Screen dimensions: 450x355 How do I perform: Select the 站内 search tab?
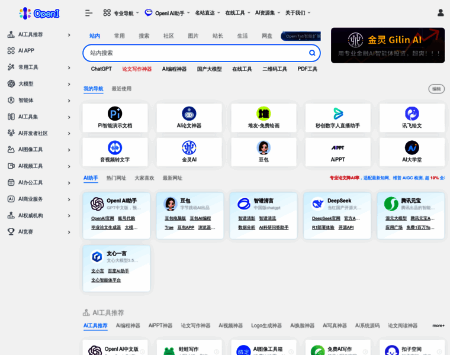coord(94,36)
